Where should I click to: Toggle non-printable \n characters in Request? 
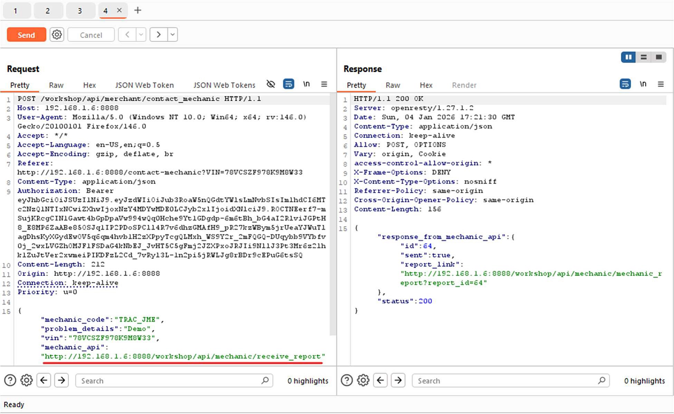tap(306, 84)
